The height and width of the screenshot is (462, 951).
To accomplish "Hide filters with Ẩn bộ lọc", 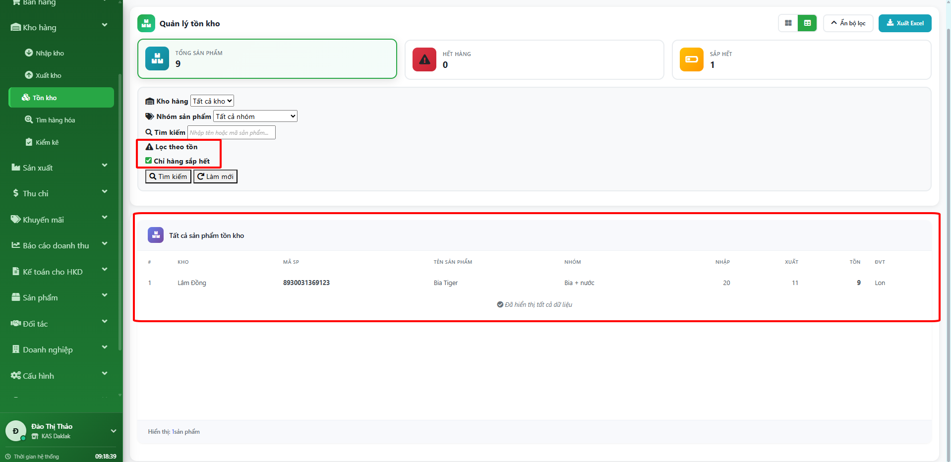I will point(848,23).
